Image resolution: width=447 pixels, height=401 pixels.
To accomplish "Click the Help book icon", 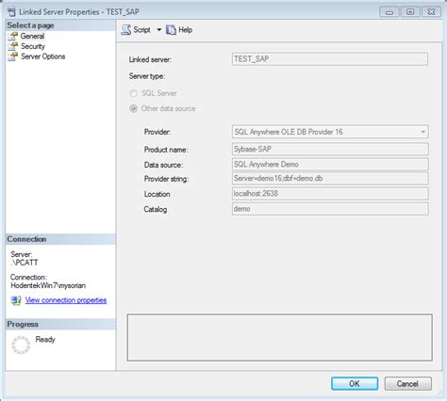I will [171, 30].
